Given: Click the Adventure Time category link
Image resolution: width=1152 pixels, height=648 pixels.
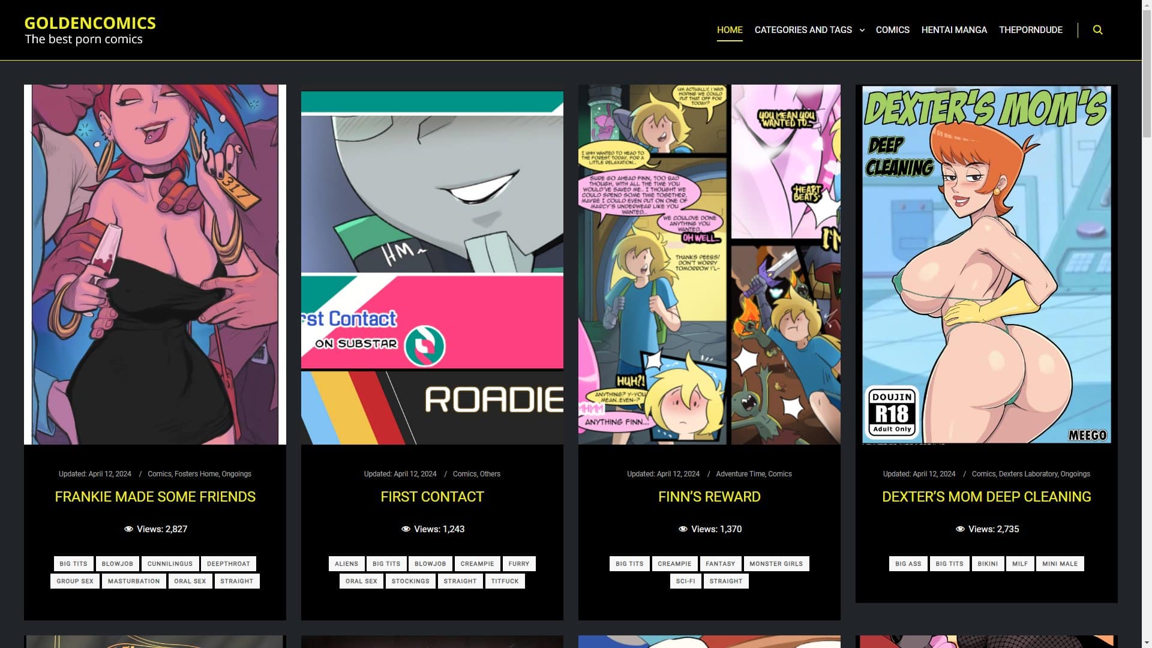Looking at the screenshot, I should pos(740,474).
